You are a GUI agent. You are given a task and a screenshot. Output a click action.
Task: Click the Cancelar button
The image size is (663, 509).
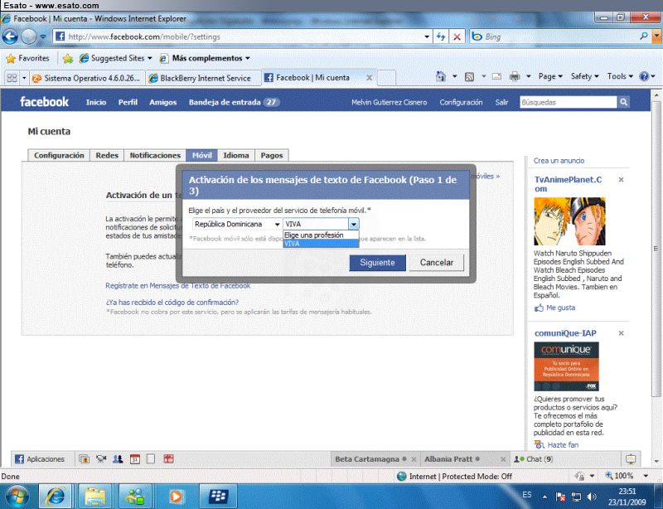437,263
